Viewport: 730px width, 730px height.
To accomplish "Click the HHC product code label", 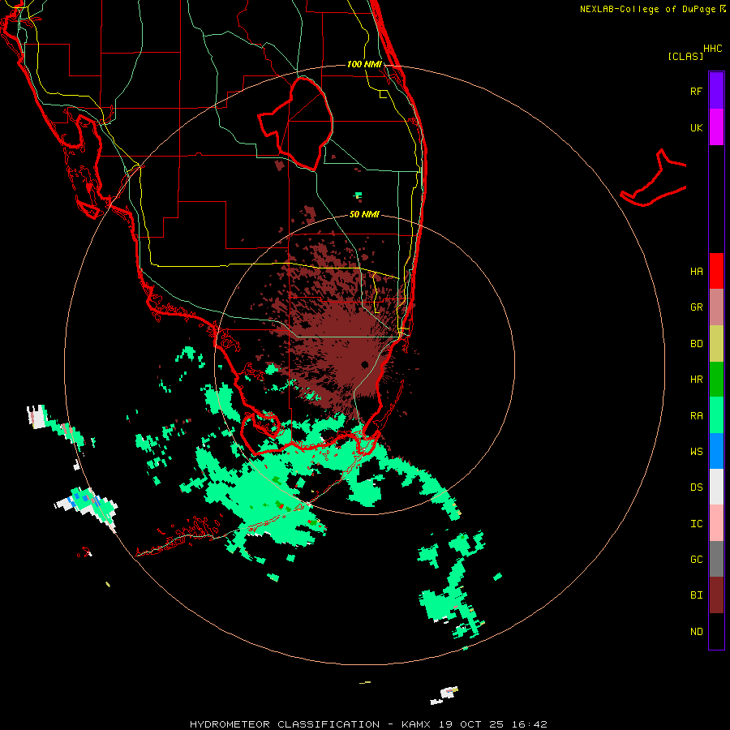I will (x=712, y=49).
